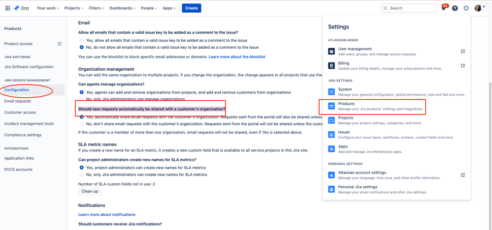Open Learn more about the blocklist link
Screen dimensions: 492x230
tap(237, 57)
